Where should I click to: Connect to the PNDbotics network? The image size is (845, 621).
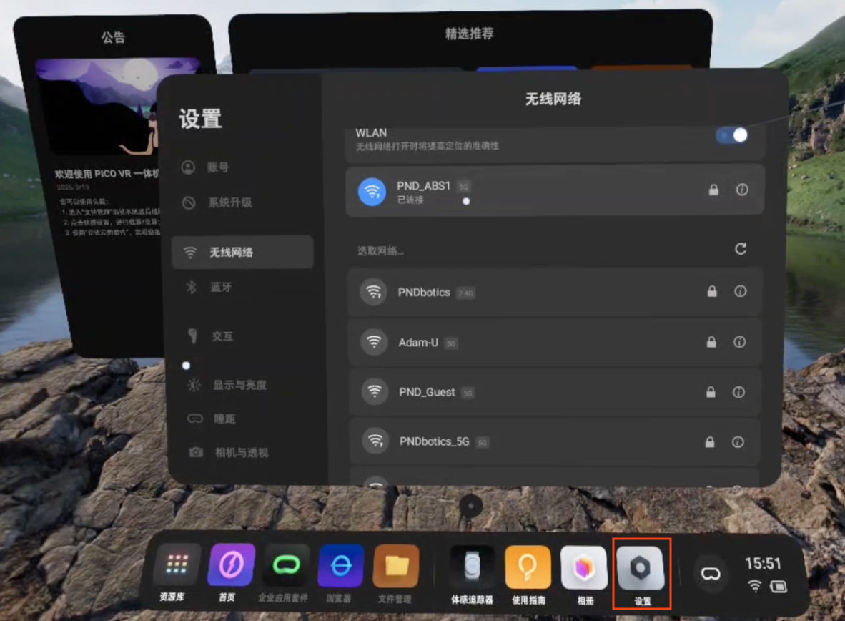click(x=555, y=292)
